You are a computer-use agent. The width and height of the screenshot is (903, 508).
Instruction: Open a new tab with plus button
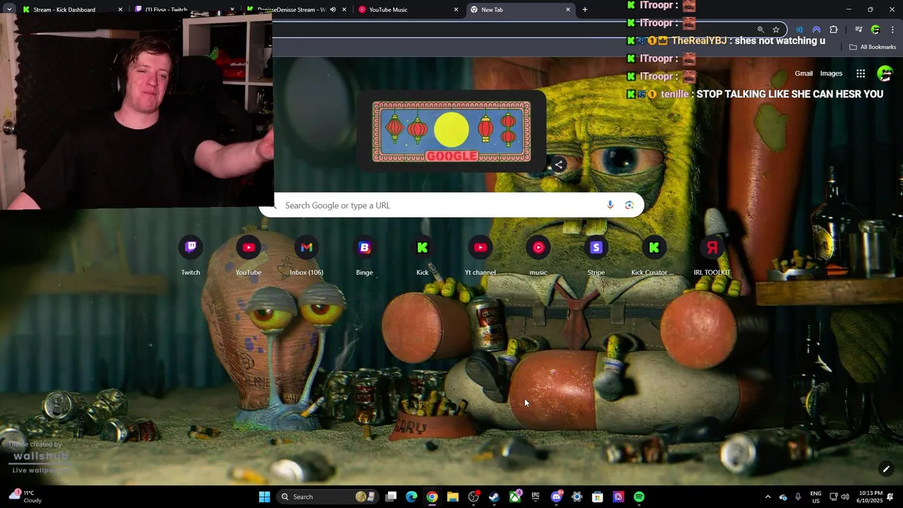pyautogui.click(x=585, y=10)
